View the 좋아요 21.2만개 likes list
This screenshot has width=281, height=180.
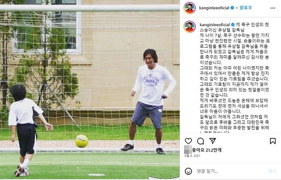[x=207, y=150]
